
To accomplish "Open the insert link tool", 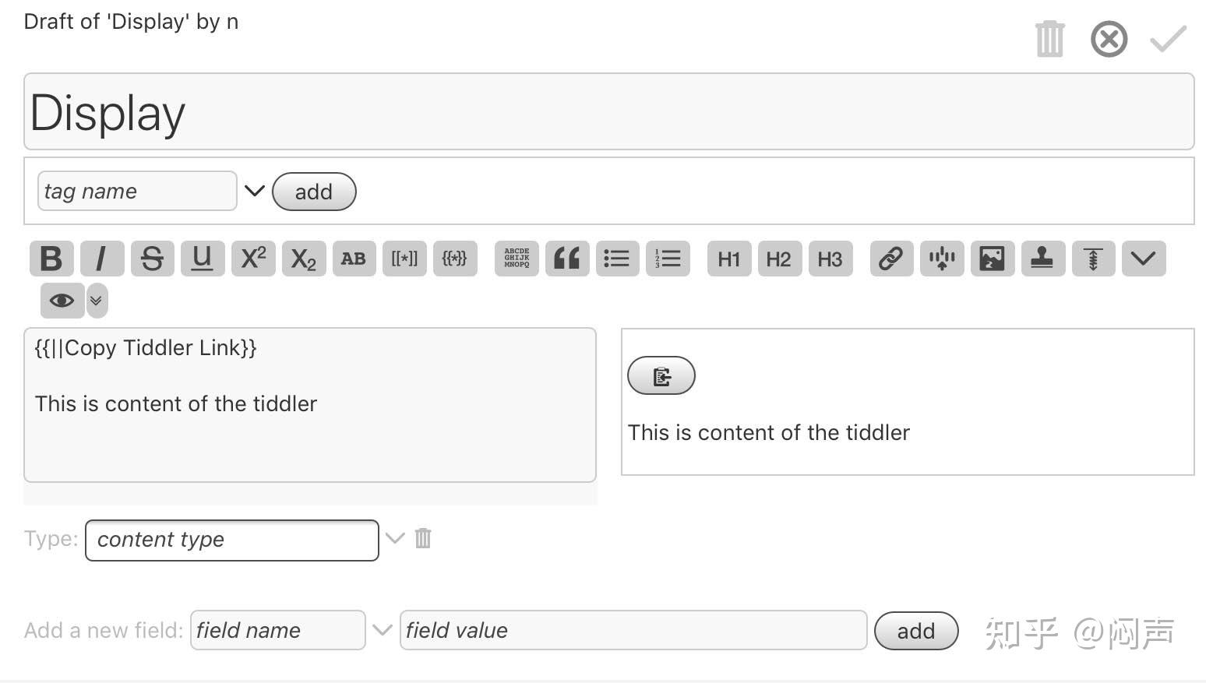I will pos(891,259).
